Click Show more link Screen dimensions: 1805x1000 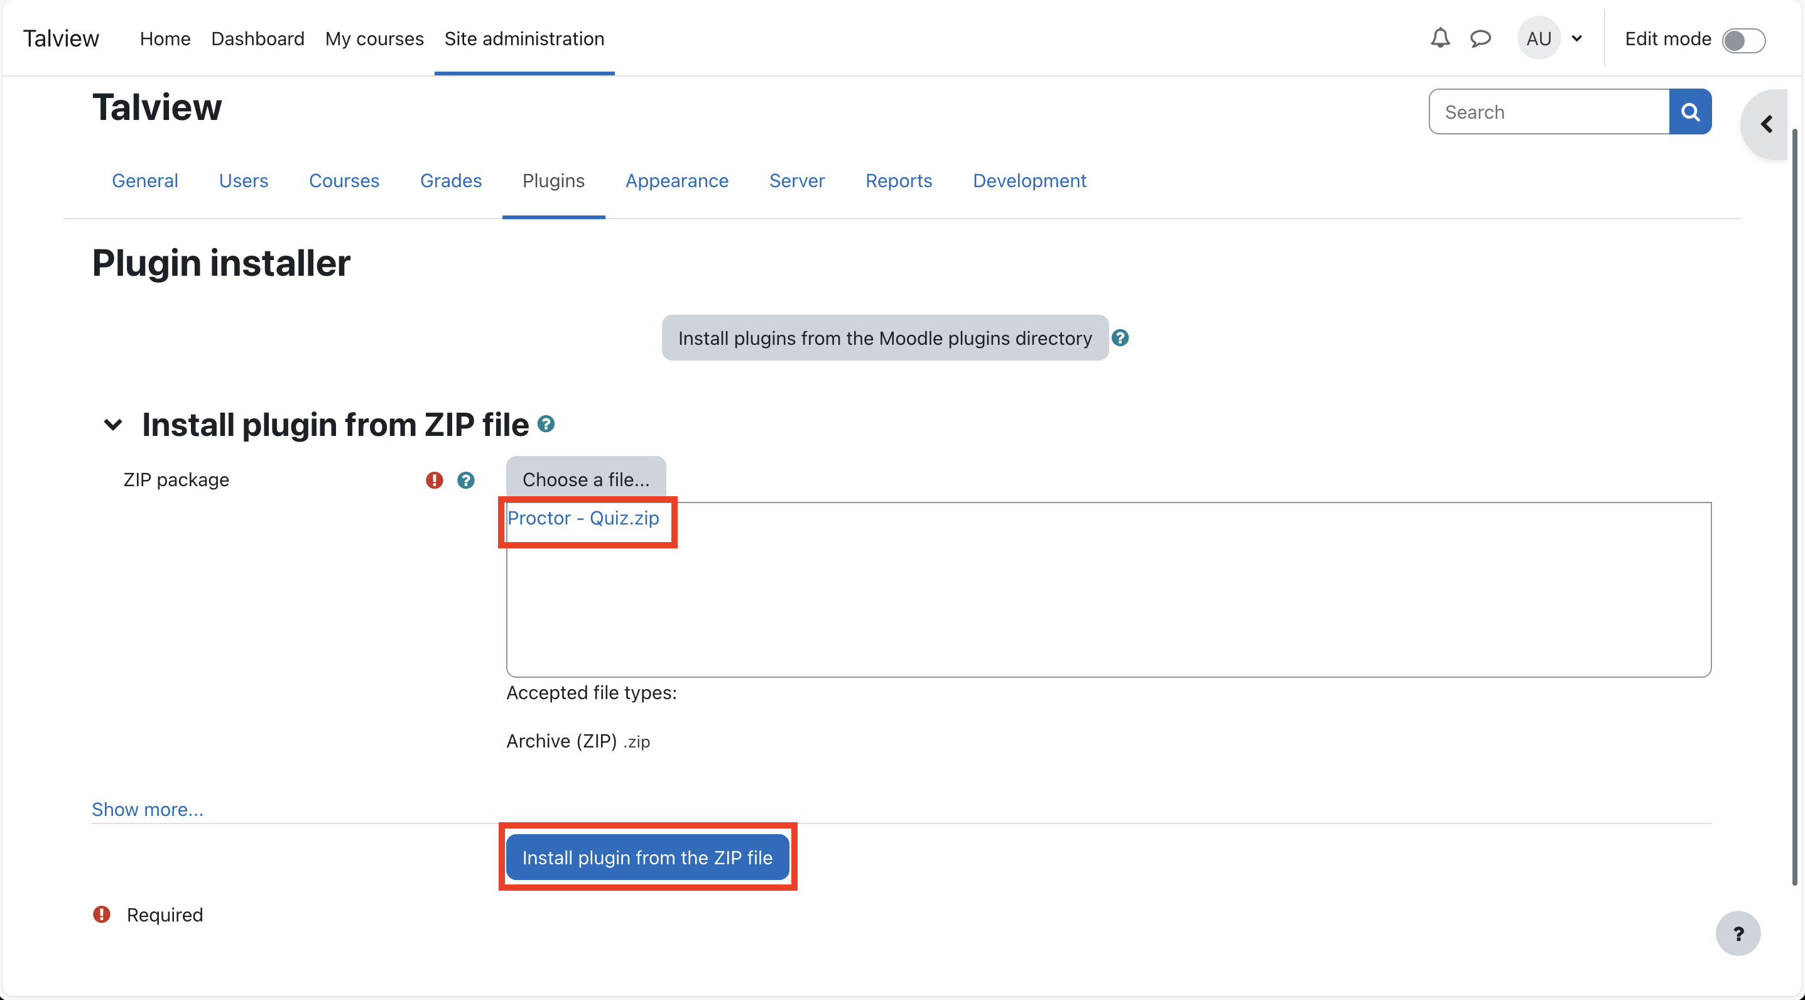pos(147,808)
